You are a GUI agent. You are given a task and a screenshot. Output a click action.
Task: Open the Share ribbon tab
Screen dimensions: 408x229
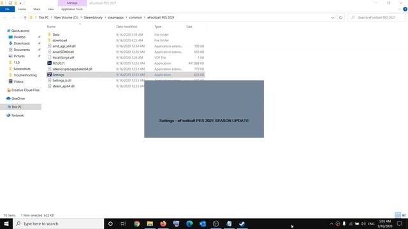(x=37, y=9)
